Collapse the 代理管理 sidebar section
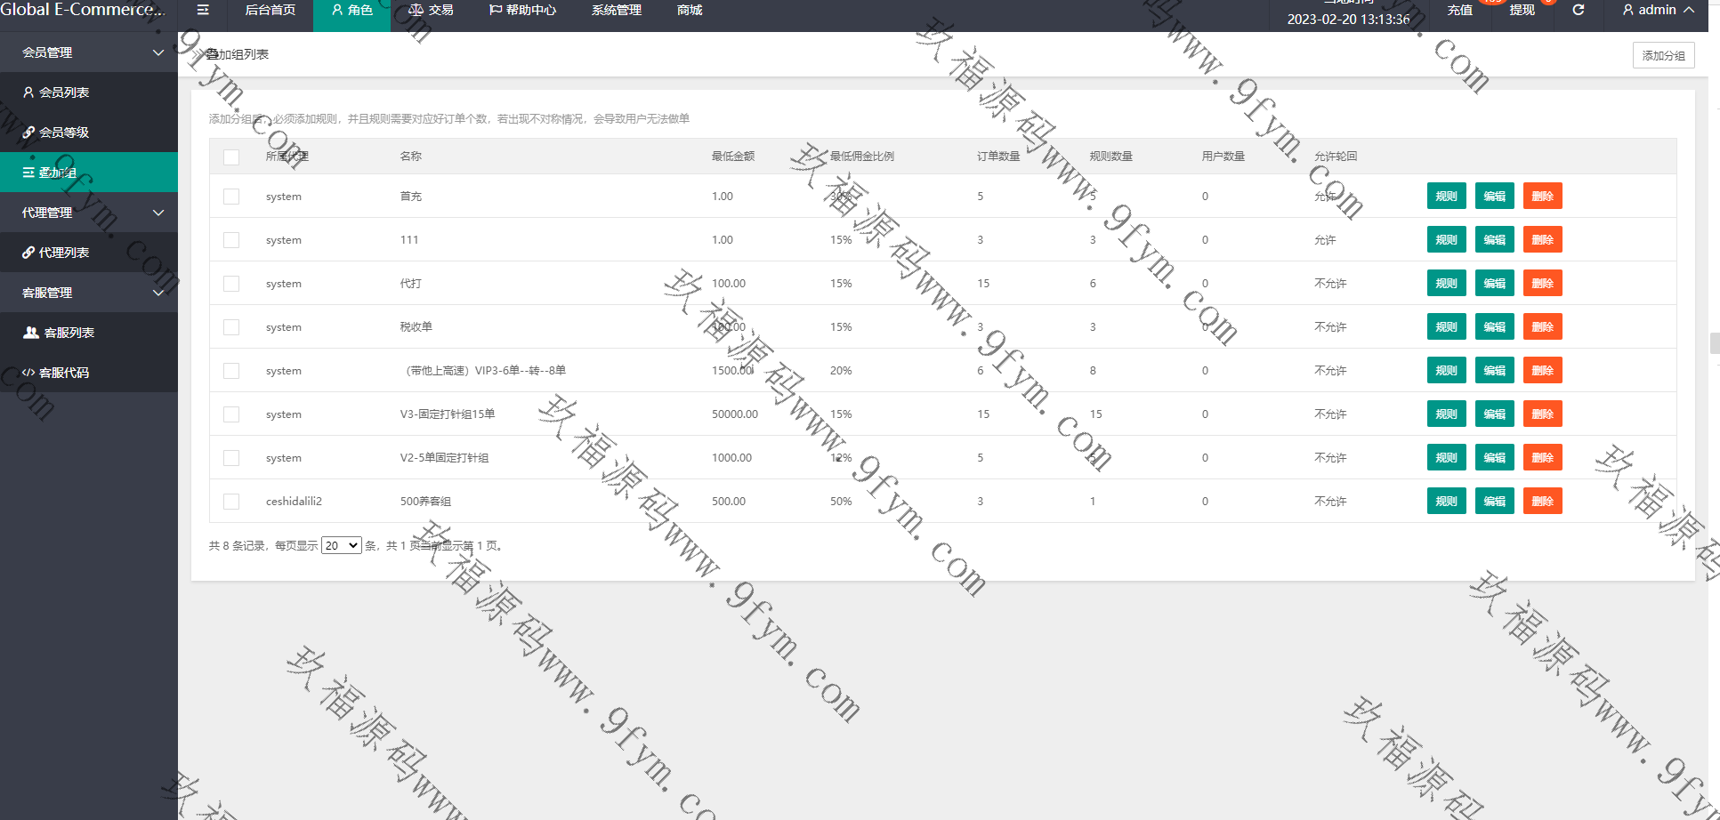 158,213
